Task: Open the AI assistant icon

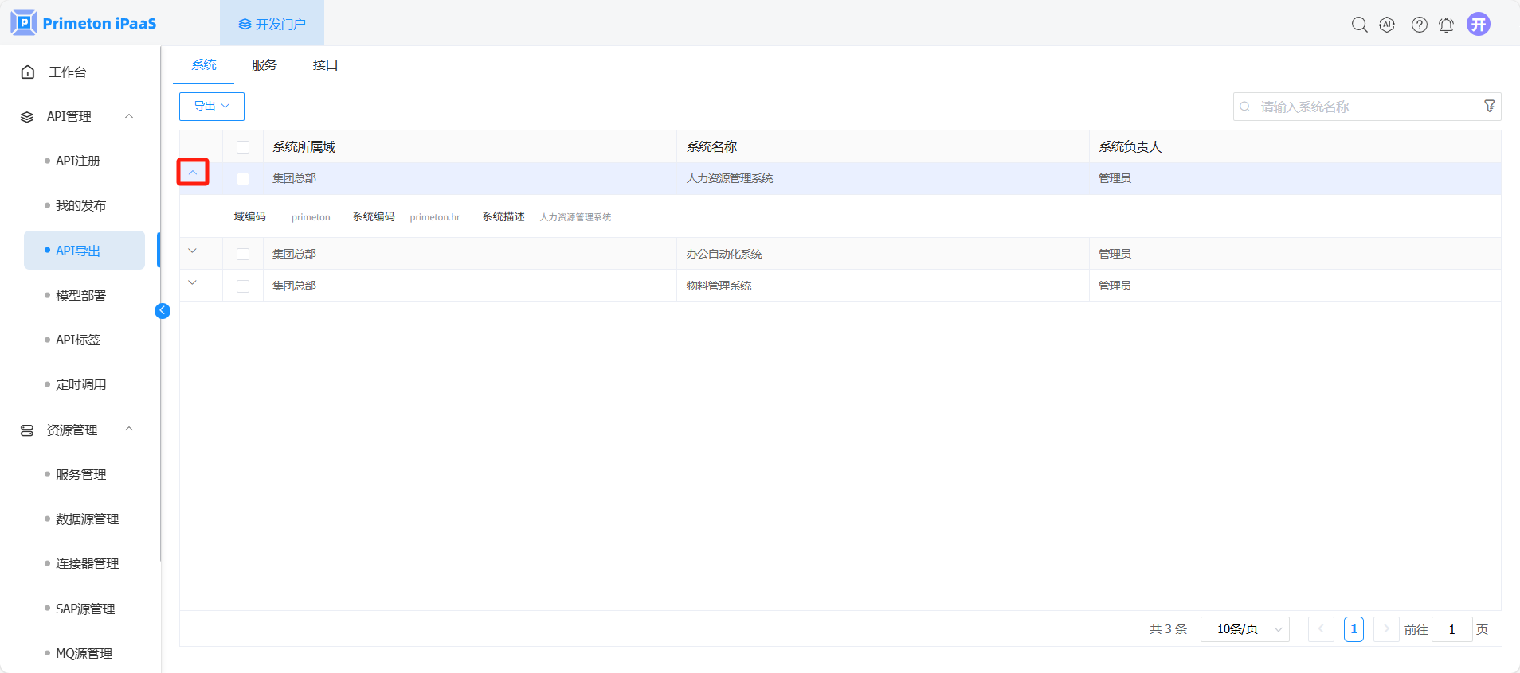Action: (x=1387, y=25)
